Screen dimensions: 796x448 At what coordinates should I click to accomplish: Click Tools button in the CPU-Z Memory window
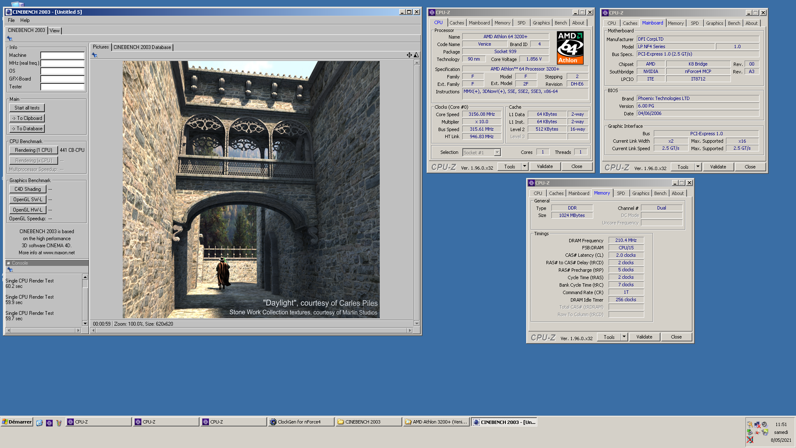[609, 337]
